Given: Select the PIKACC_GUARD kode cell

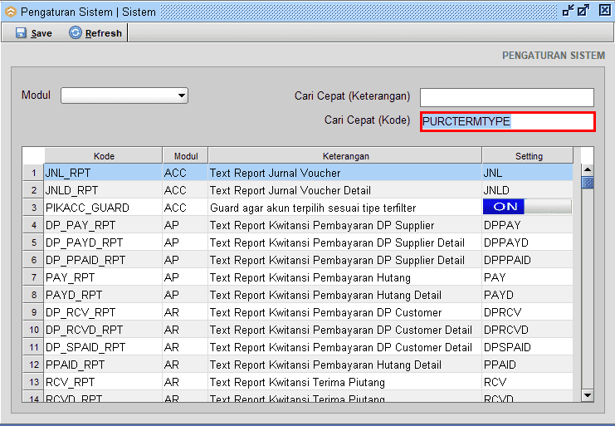Looking at the screenshot, I should [x=103, y=208].
